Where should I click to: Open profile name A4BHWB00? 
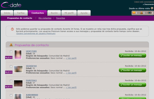32,95
